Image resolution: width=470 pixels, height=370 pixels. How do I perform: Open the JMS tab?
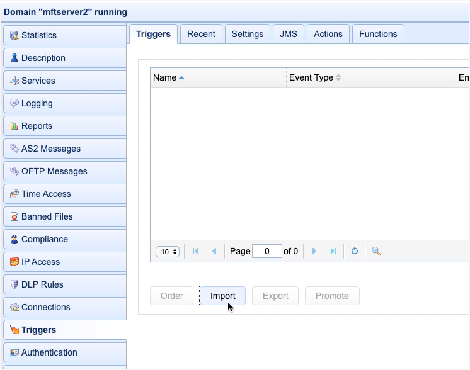pos(289,34)
